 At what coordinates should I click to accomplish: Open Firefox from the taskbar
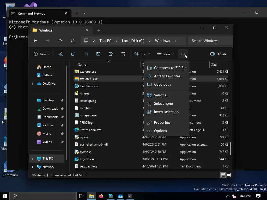[101, 196]
